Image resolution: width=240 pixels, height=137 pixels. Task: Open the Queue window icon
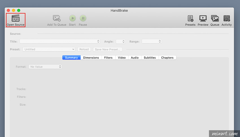tap(215, 18)
